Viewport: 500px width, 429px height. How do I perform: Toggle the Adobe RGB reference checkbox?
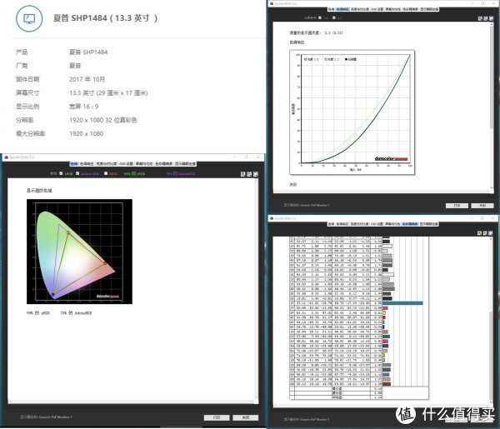78,174
